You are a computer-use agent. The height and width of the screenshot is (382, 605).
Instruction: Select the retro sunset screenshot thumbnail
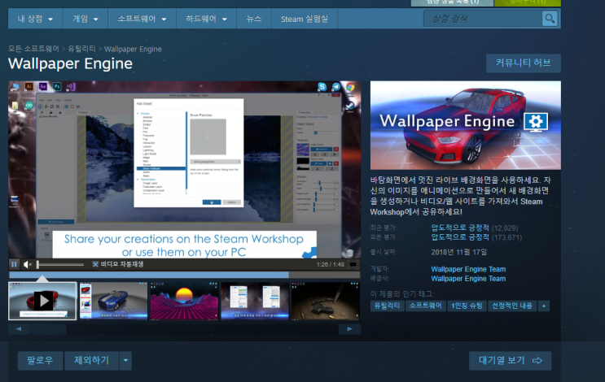184,301
